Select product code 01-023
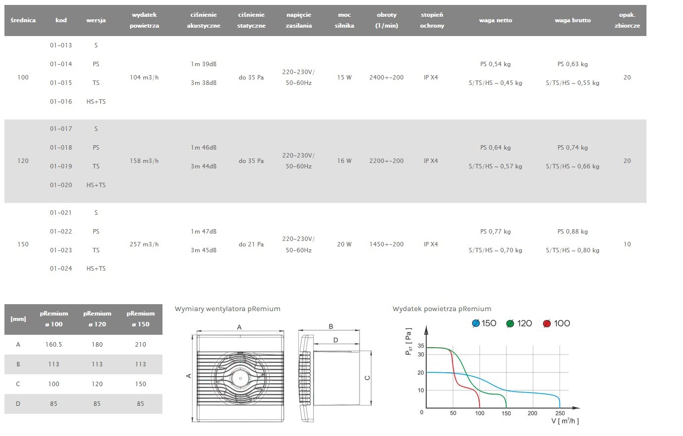The height and width of the screenshot is (436, 683). (x=61, y=250)
